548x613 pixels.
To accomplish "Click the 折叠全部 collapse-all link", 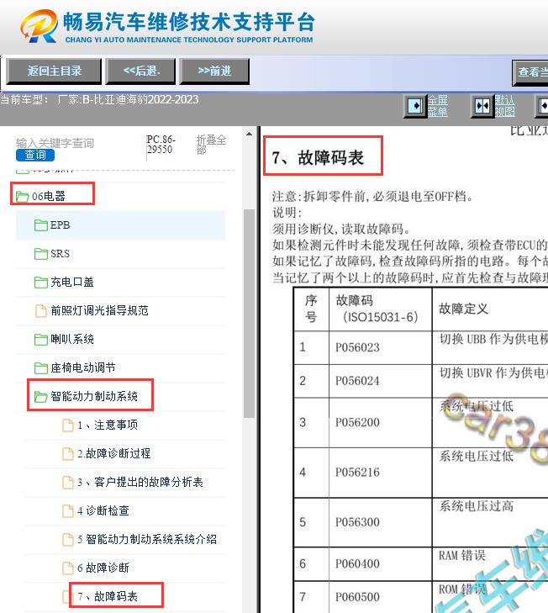I will pyautogui.click(x=211, y=145).
